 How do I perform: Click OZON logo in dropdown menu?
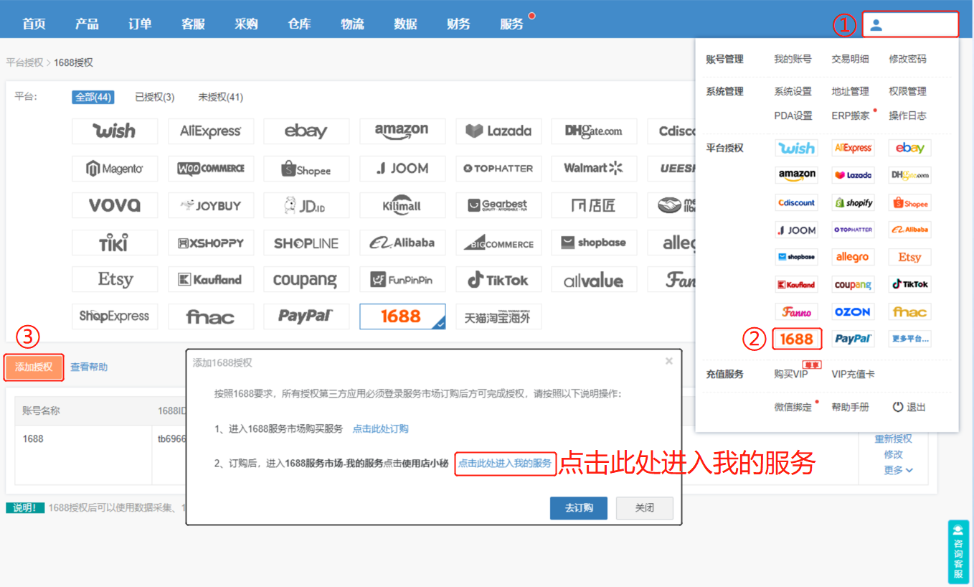[x=853, y=312]
